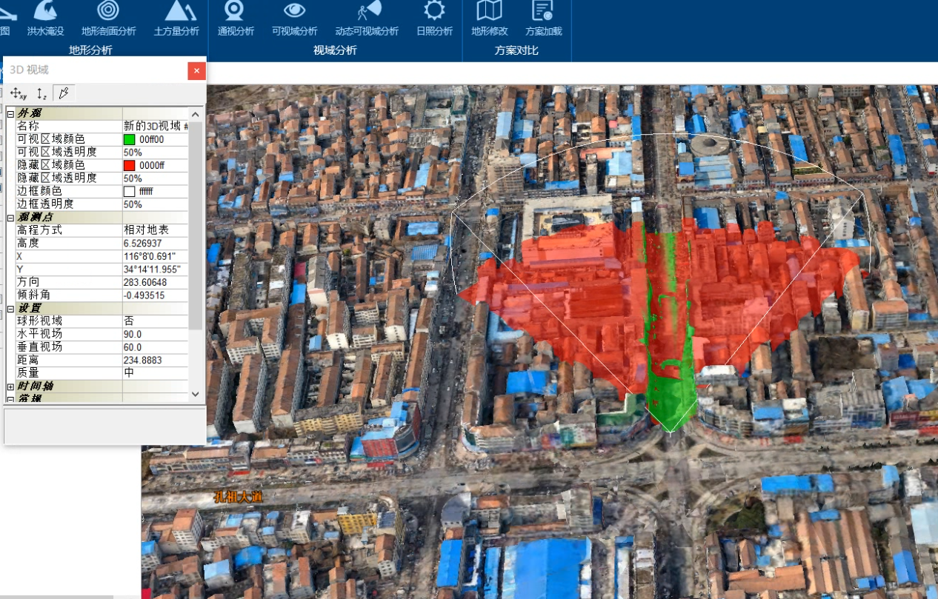Click the 可视域分析 eye icon
Image resolution: width=938 pixels, height=599 pixels.
[x=294, y=13]
